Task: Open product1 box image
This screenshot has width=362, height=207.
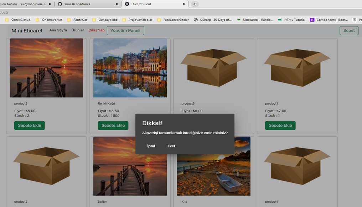Action: 297,68
